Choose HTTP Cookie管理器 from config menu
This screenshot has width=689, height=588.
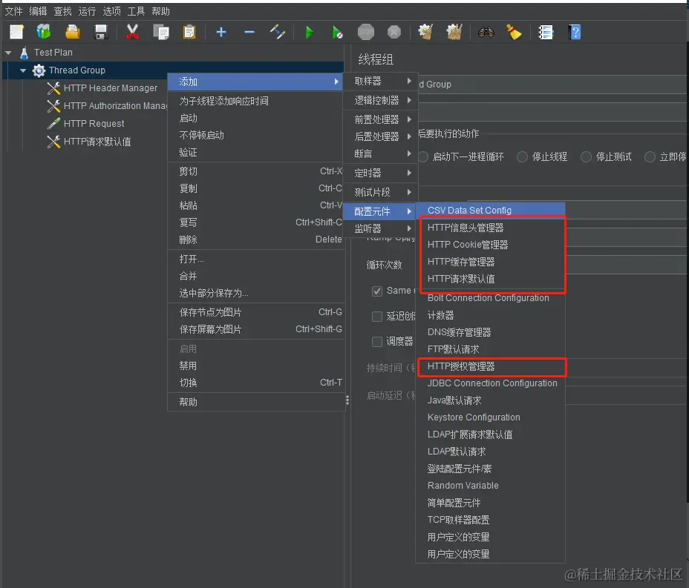[x=490, y=245]
